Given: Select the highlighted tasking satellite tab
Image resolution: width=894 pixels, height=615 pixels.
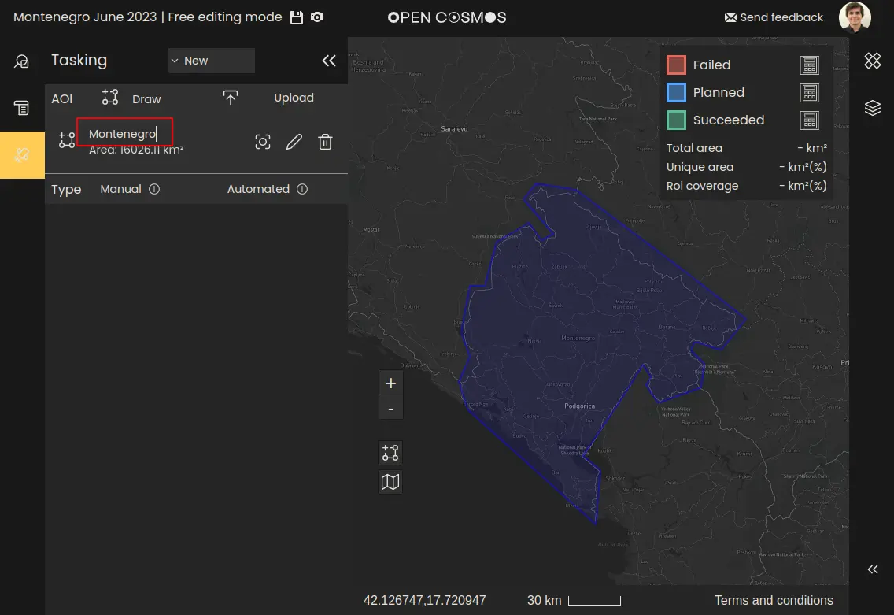Looking at the screenshot, I should 22,155.
